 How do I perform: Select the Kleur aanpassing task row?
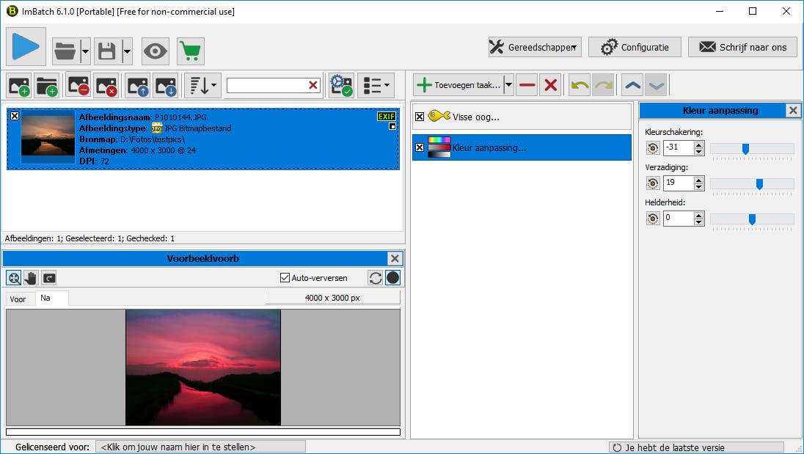tap(522, 147)
